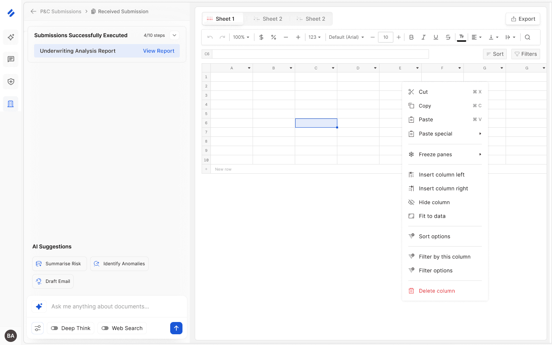
Task: Decrease the font size with the minus icon
Action: coord(373,37)
